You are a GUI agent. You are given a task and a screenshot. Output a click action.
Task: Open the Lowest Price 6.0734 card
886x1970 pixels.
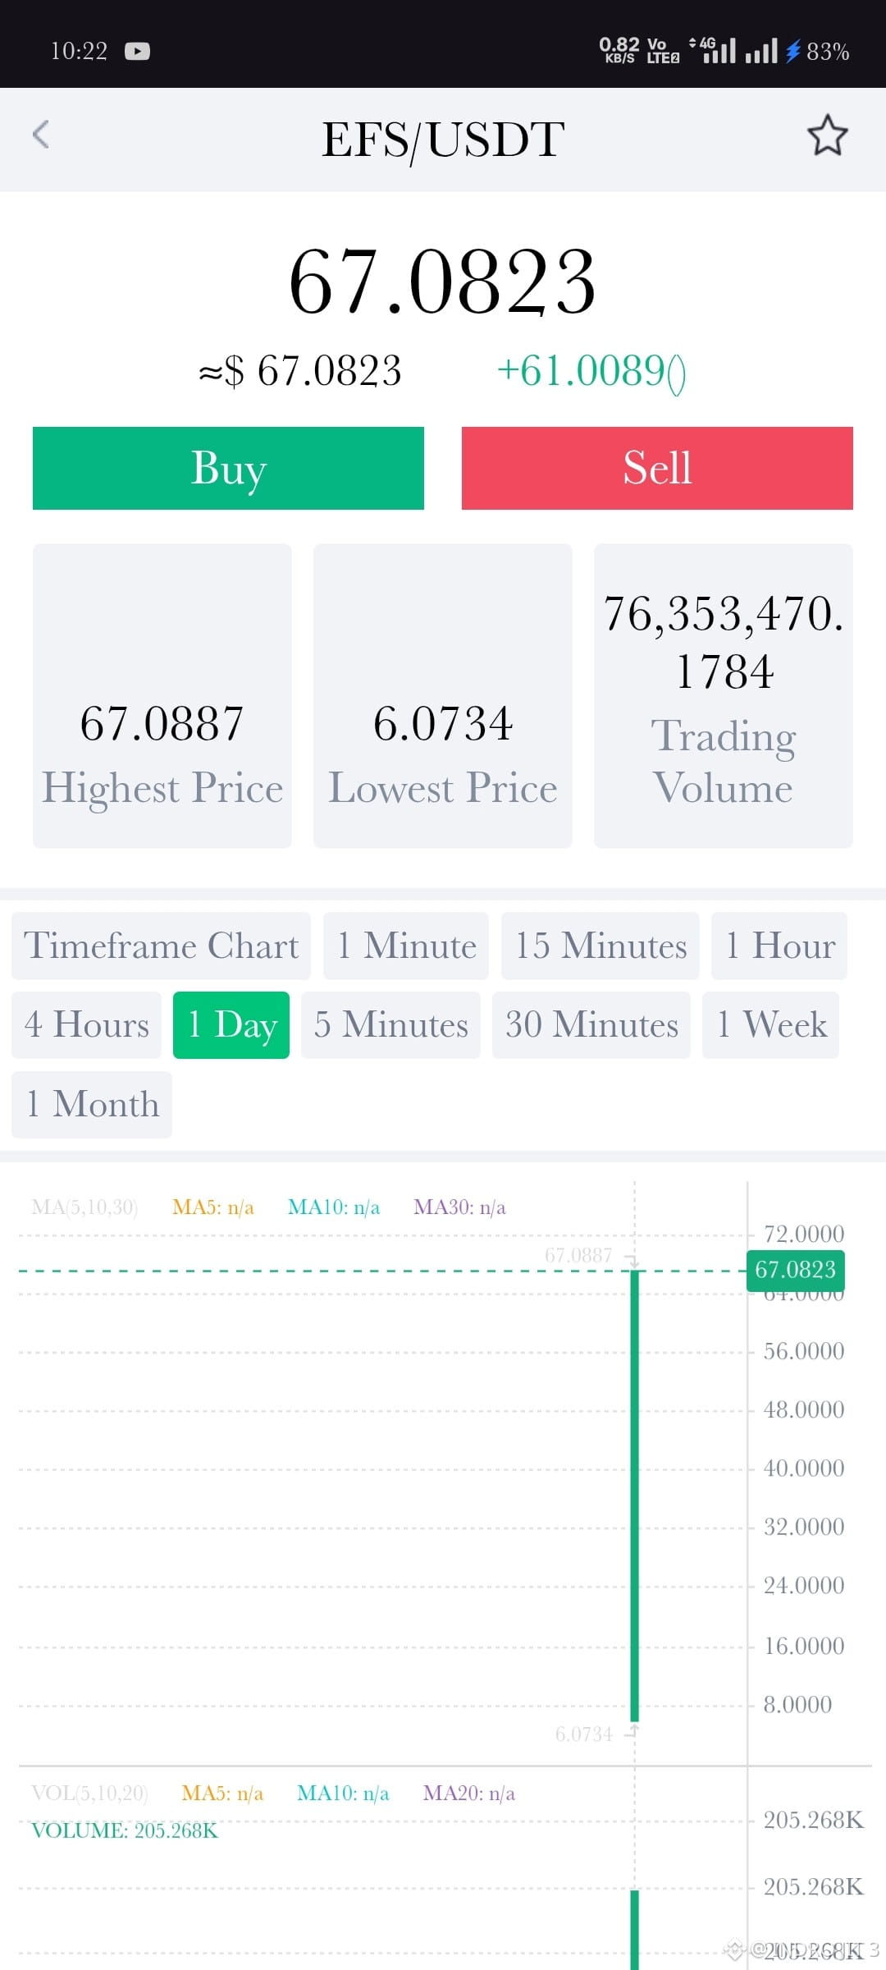click(443, 695)
